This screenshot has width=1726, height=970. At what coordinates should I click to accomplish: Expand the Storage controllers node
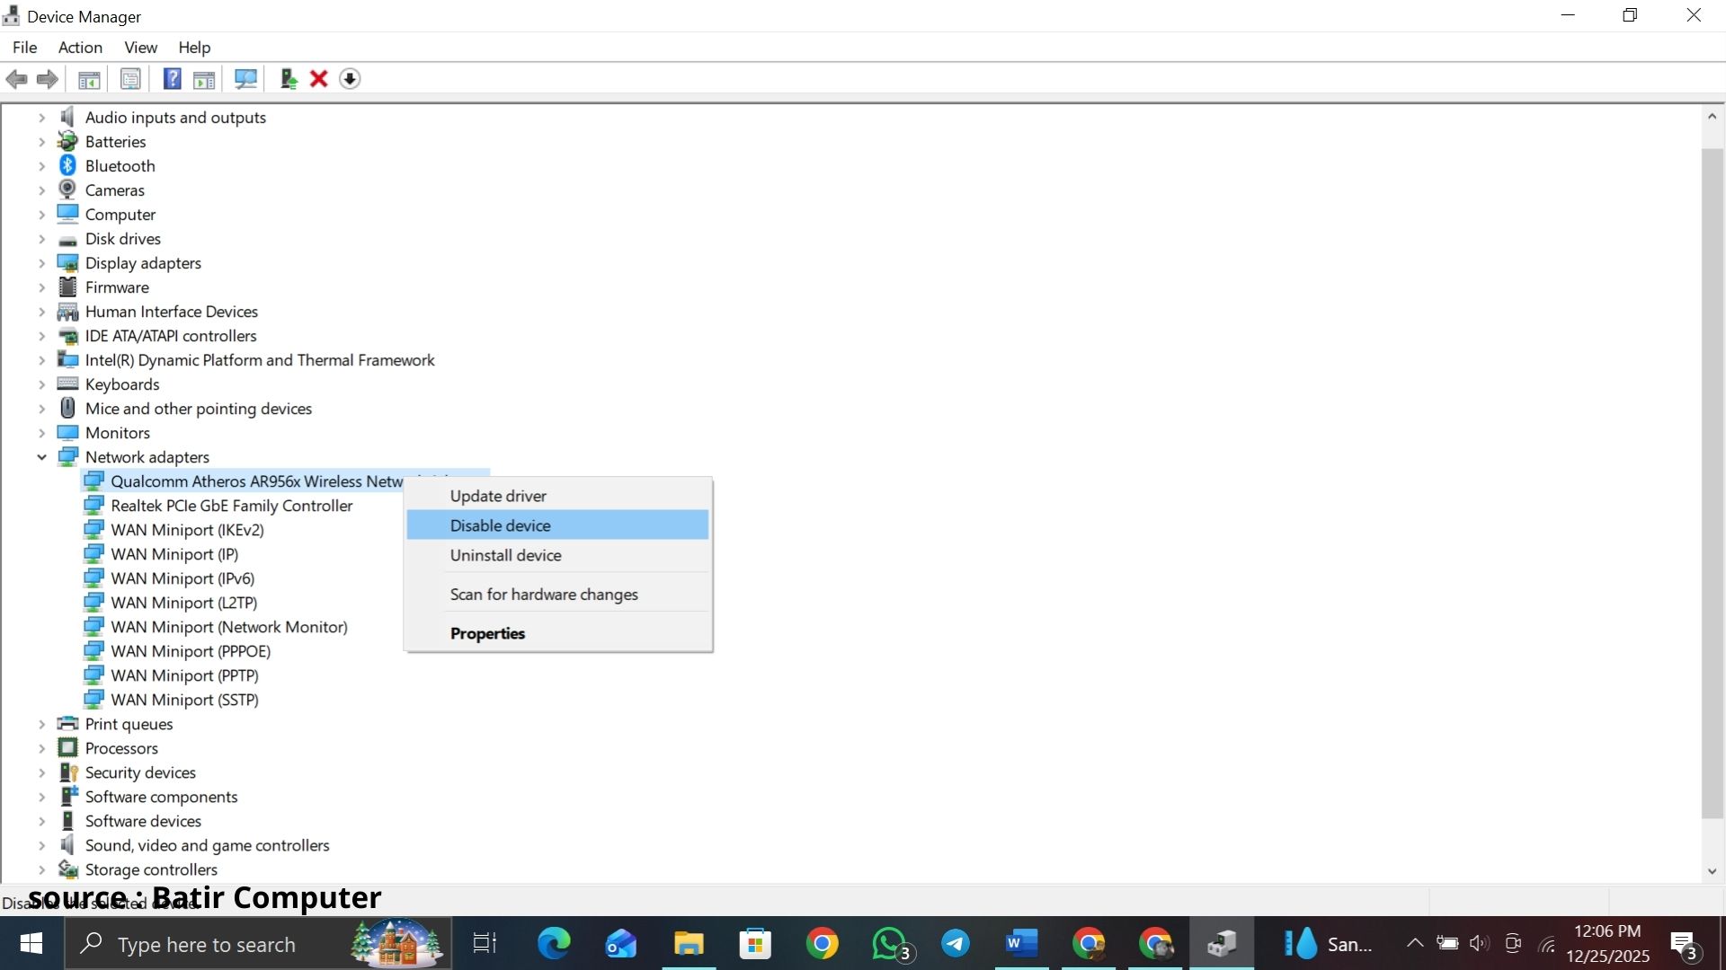point(41,869)
